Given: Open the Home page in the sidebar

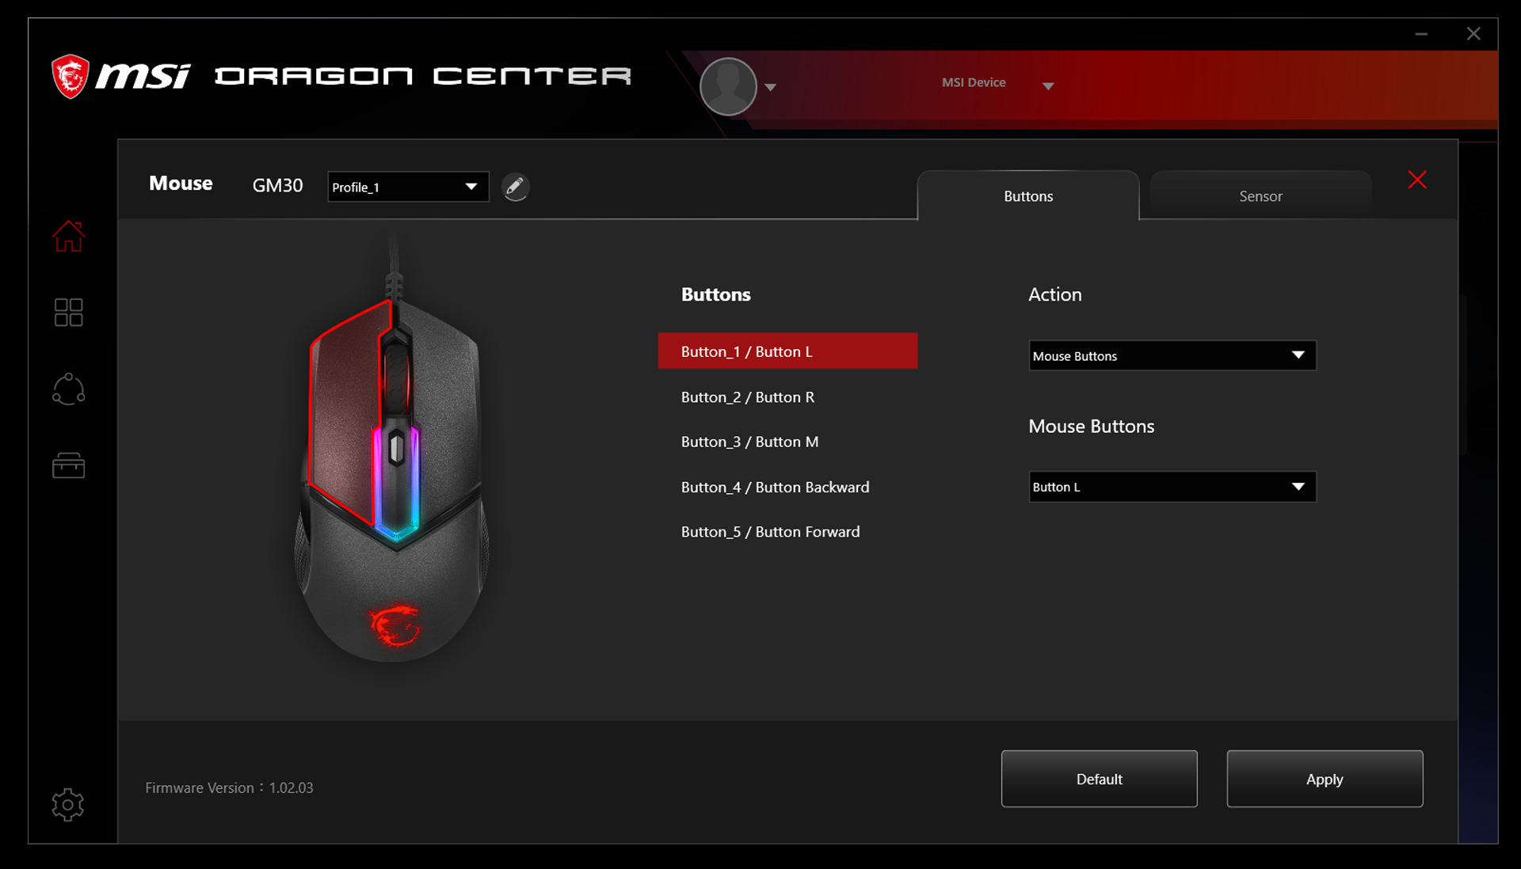Looking at the screenshot, I should [68, 236].
